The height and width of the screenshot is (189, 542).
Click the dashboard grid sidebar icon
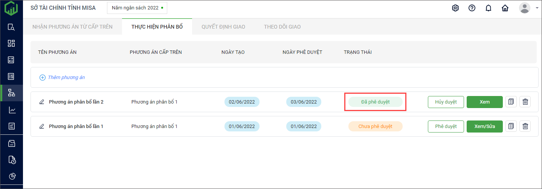pyautogui.click(x=12, y=43)
